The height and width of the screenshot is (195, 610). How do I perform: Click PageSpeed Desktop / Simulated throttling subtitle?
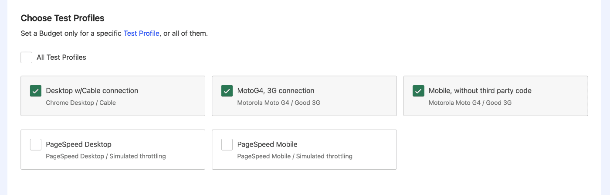[x=105, y=156]
